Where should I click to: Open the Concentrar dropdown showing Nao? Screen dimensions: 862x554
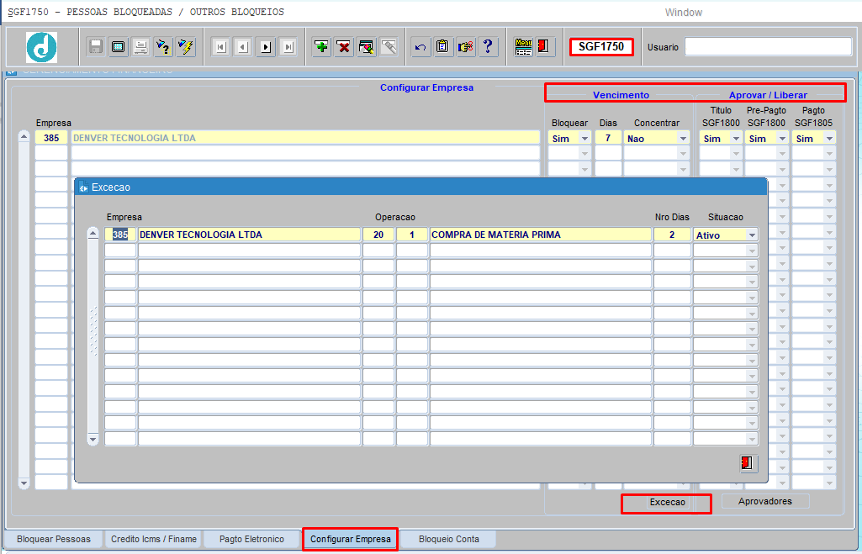click(x=657, y=138)
